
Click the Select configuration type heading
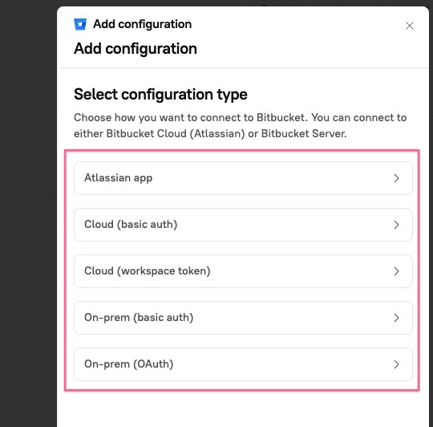(160, 94)
